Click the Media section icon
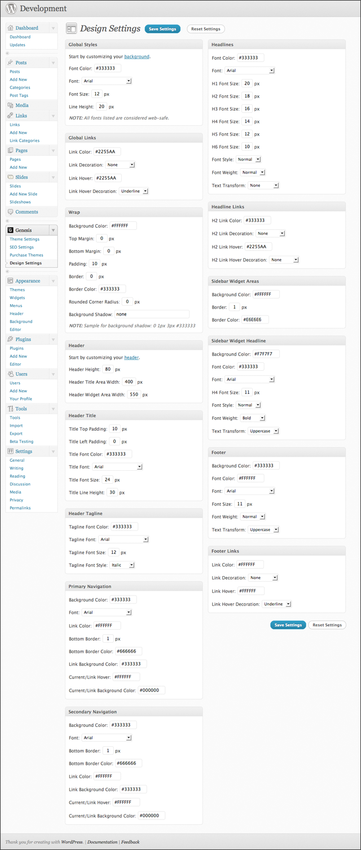The height and width of the screenshot is (850, 361). [11, 105]
